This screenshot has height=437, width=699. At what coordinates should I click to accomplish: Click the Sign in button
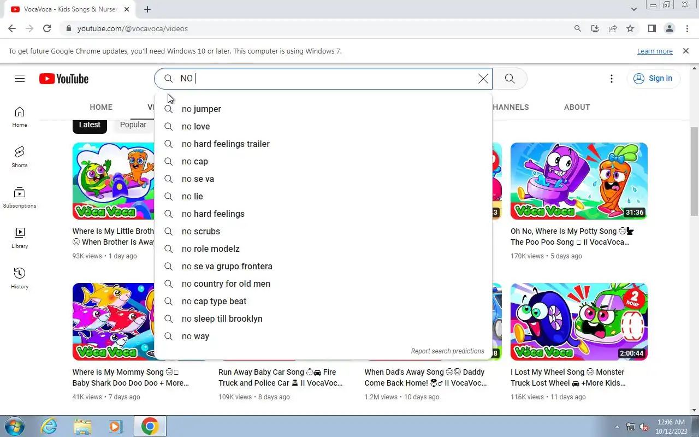pos(654,79)
